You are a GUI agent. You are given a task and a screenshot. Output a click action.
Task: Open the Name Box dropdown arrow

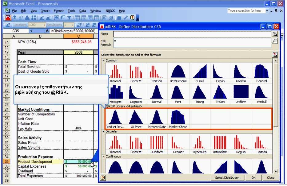(x=31, y=31)
